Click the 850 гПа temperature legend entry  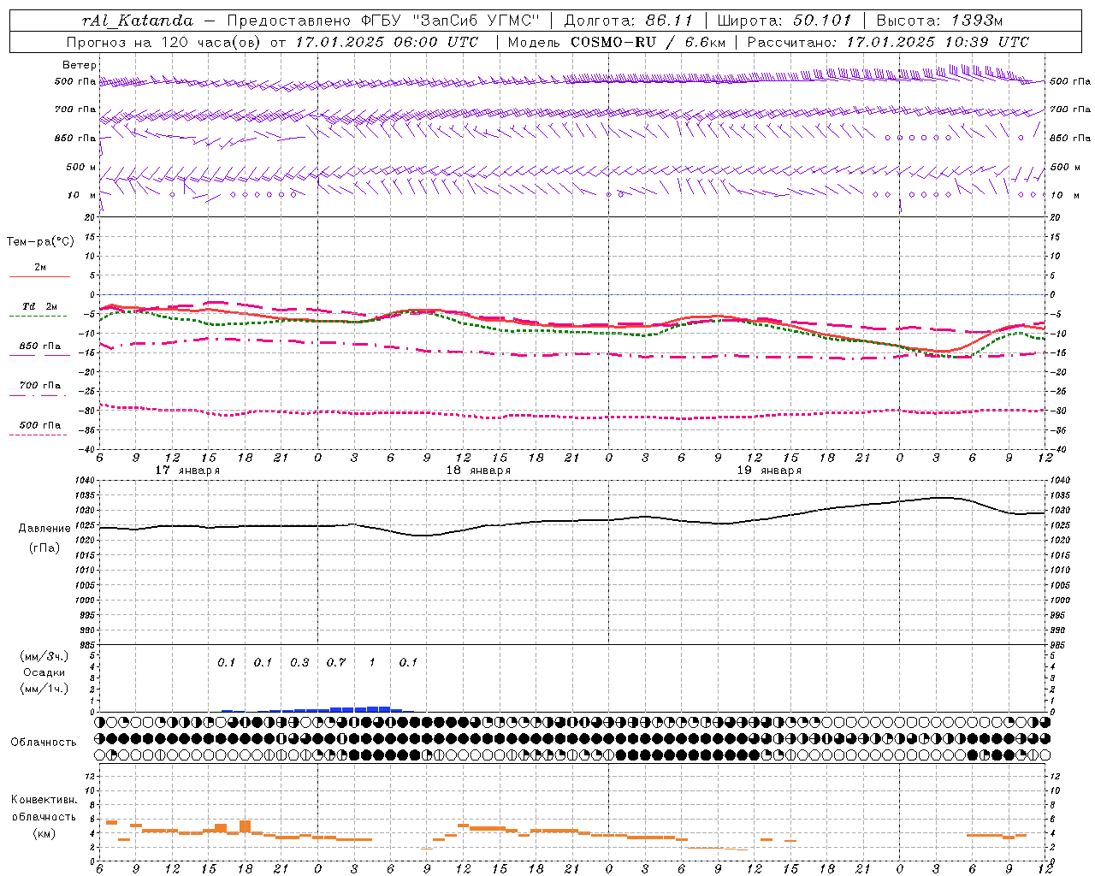tap(40, 346)
